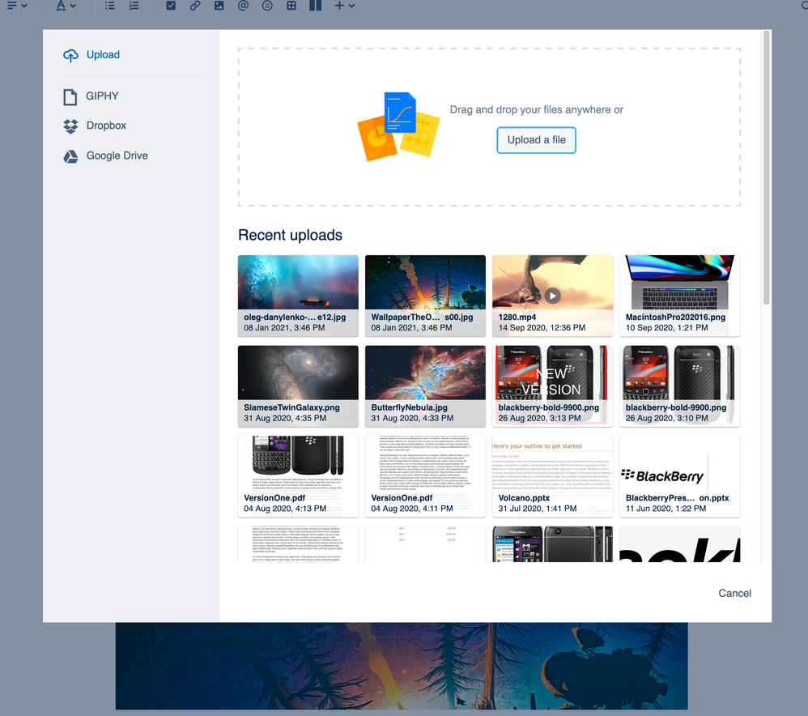
Task: Click the drag and drop upload area
Action: pyautogui.click(x=489, y=127)
